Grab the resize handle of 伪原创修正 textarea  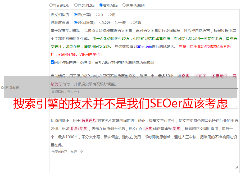pyautogui.click(x=237, y=167)
